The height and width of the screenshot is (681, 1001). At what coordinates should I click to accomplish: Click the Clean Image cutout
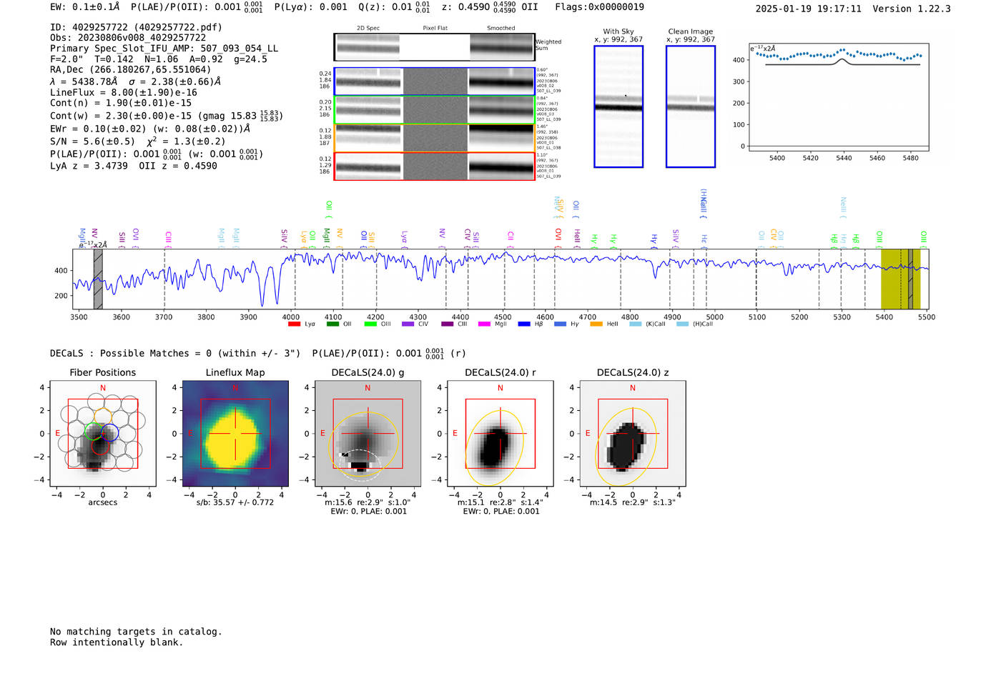point(690,106)
